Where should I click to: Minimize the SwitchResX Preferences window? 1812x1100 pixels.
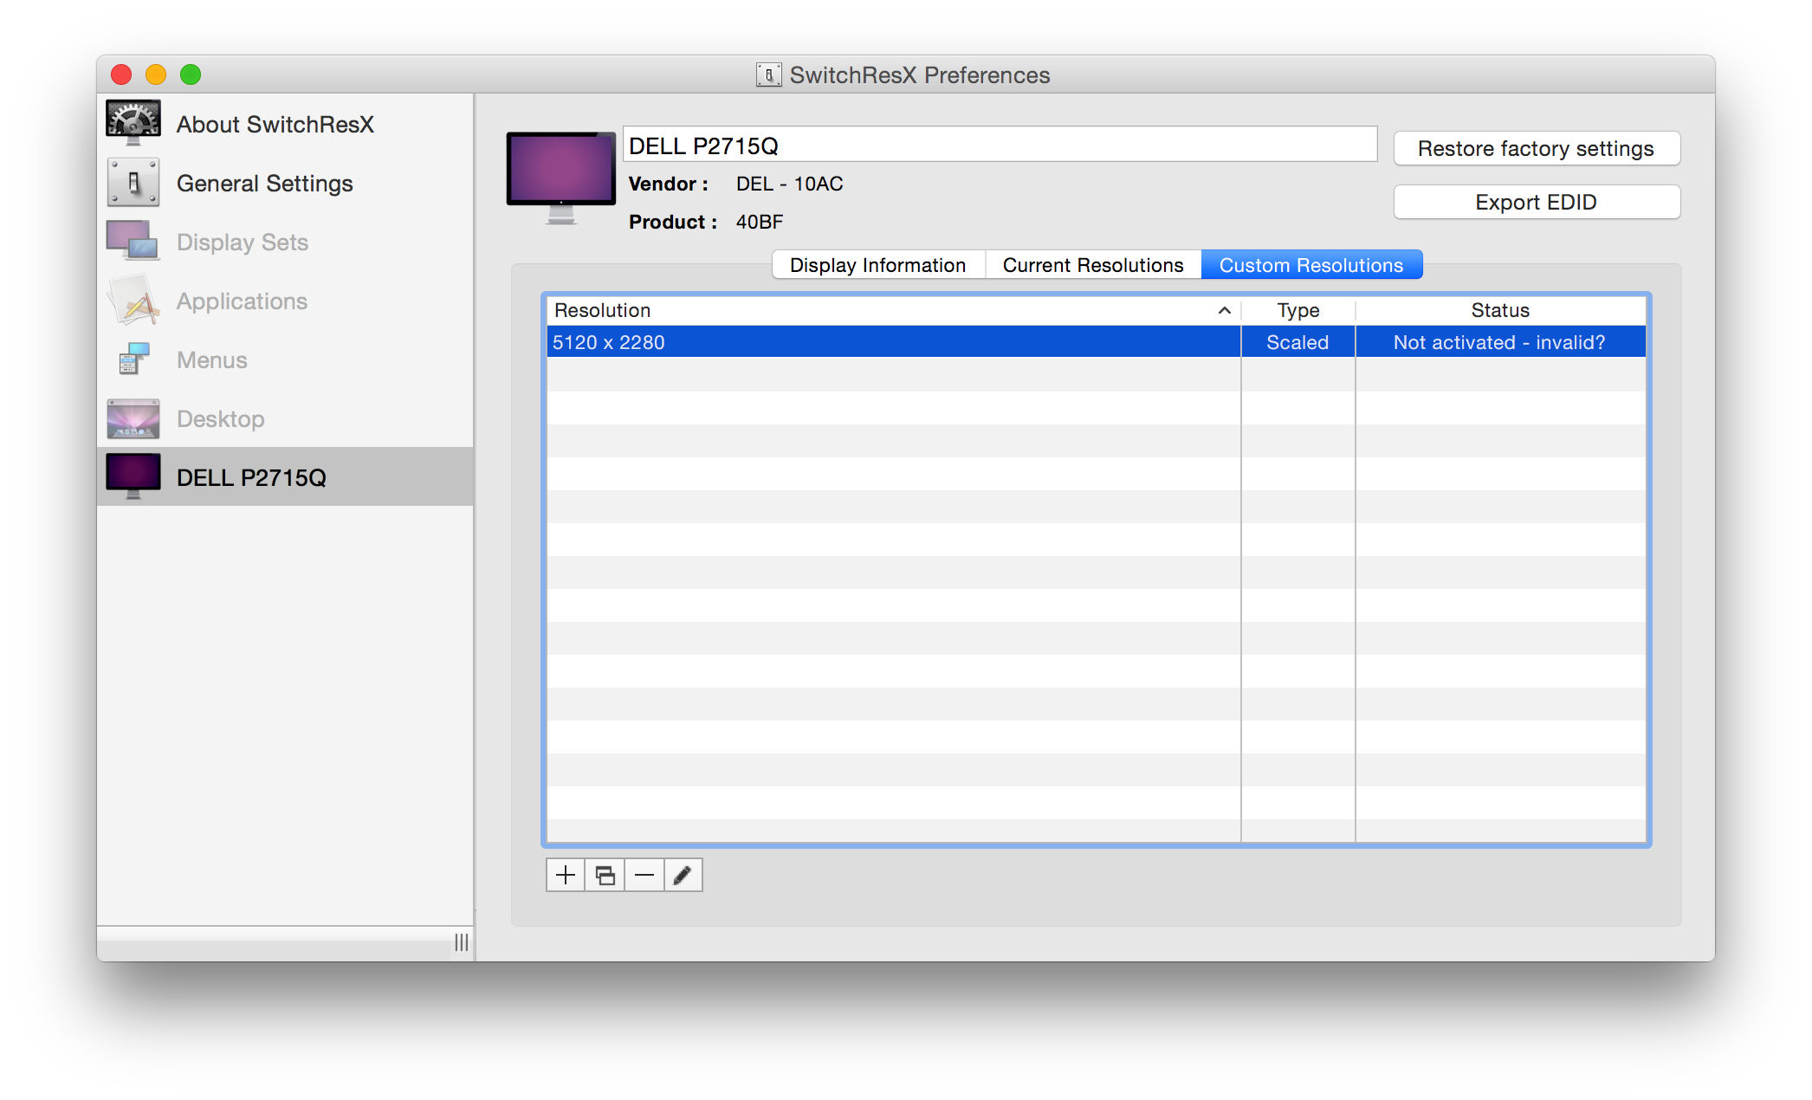click(156, 74)
